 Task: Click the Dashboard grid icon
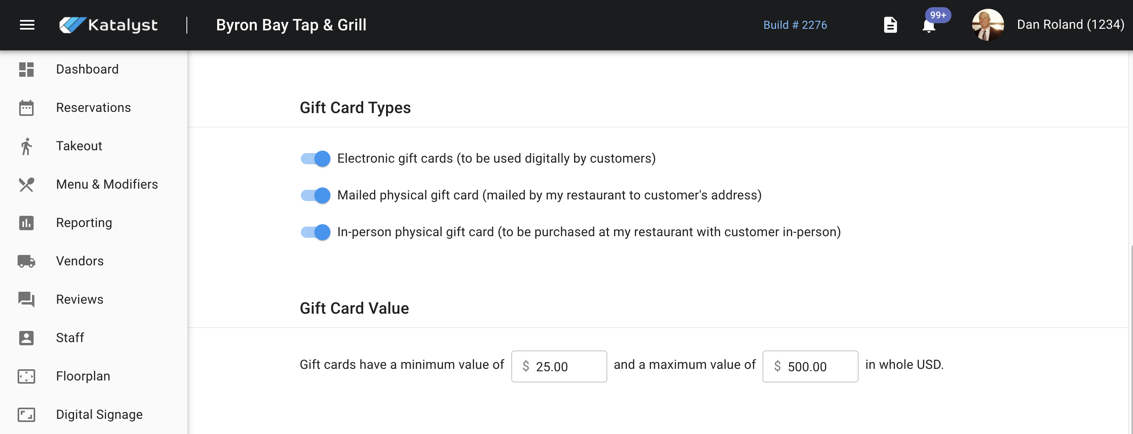point(26,70)
